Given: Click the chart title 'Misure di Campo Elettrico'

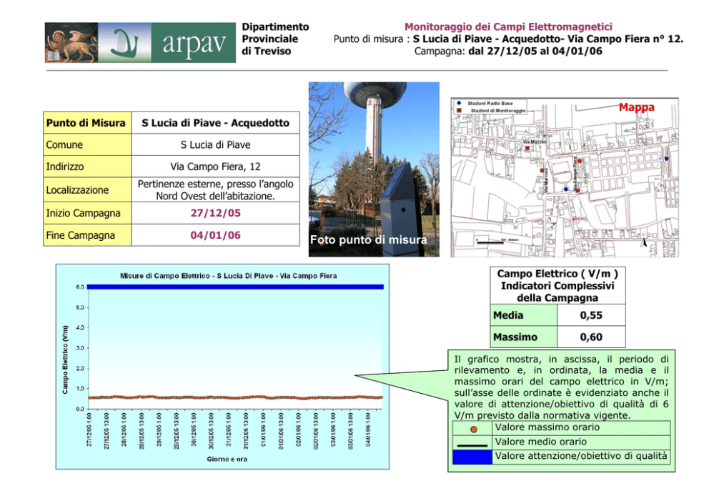Looking at the screenshot, I should click(x=228, y=276).
